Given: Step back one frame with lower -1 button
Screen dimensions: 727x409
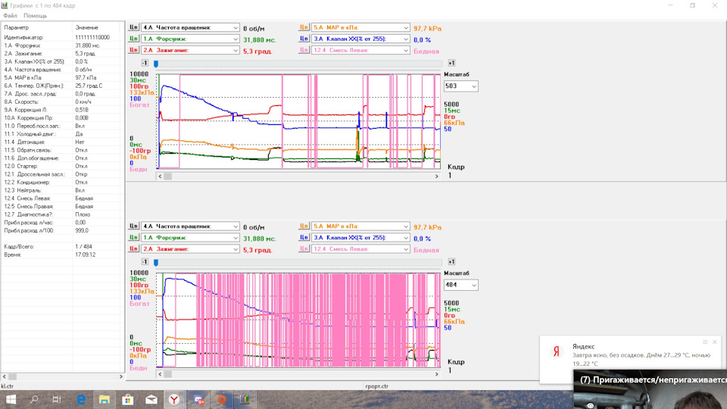Looking at the screenshot, I should [145, 262].
